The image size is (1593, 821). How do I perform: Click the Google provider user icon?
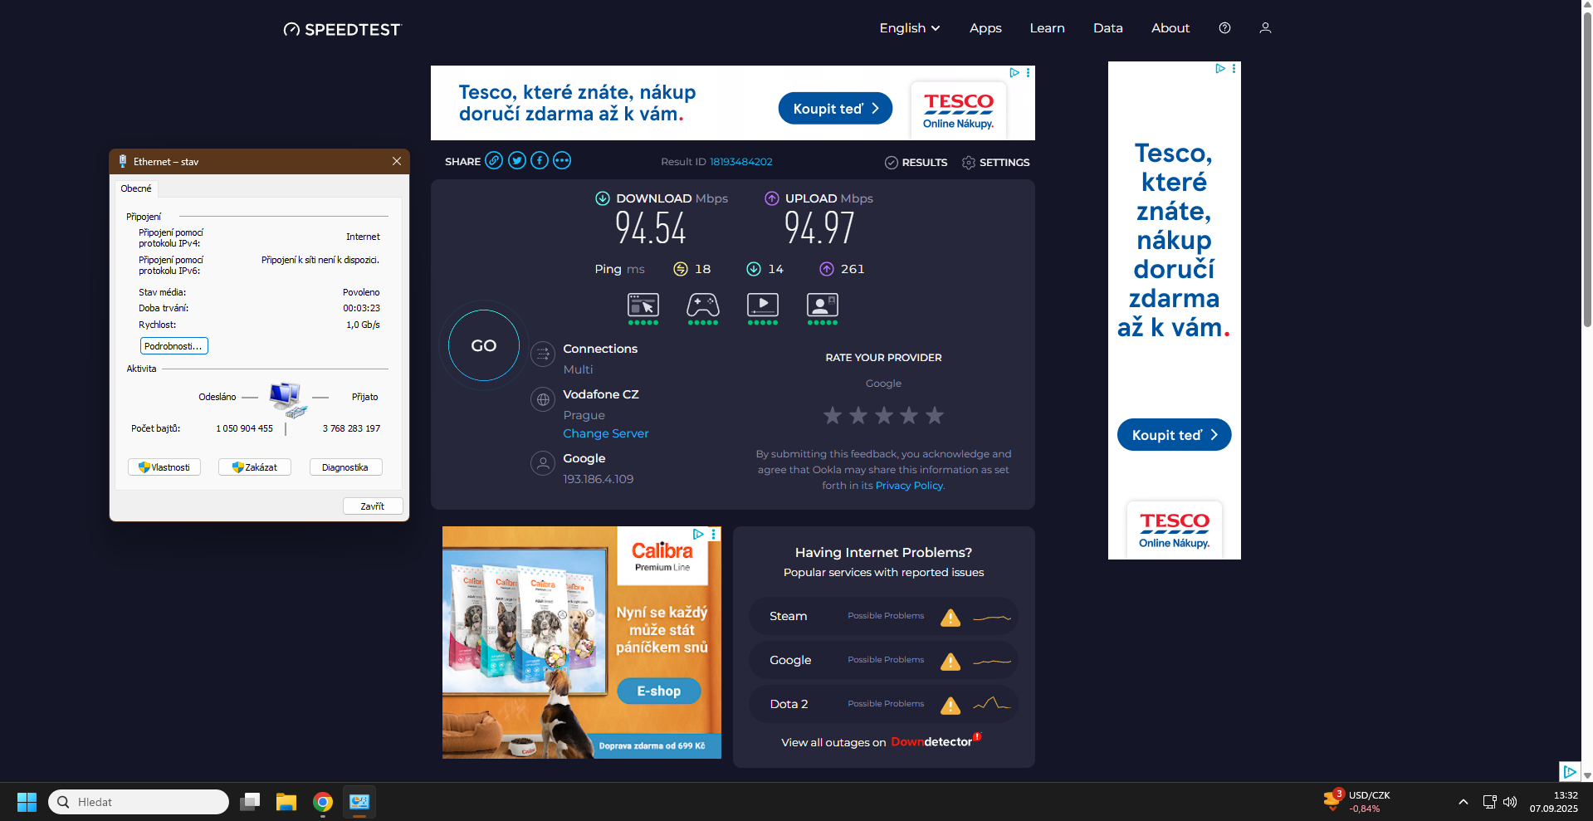[x=543, y=463]
